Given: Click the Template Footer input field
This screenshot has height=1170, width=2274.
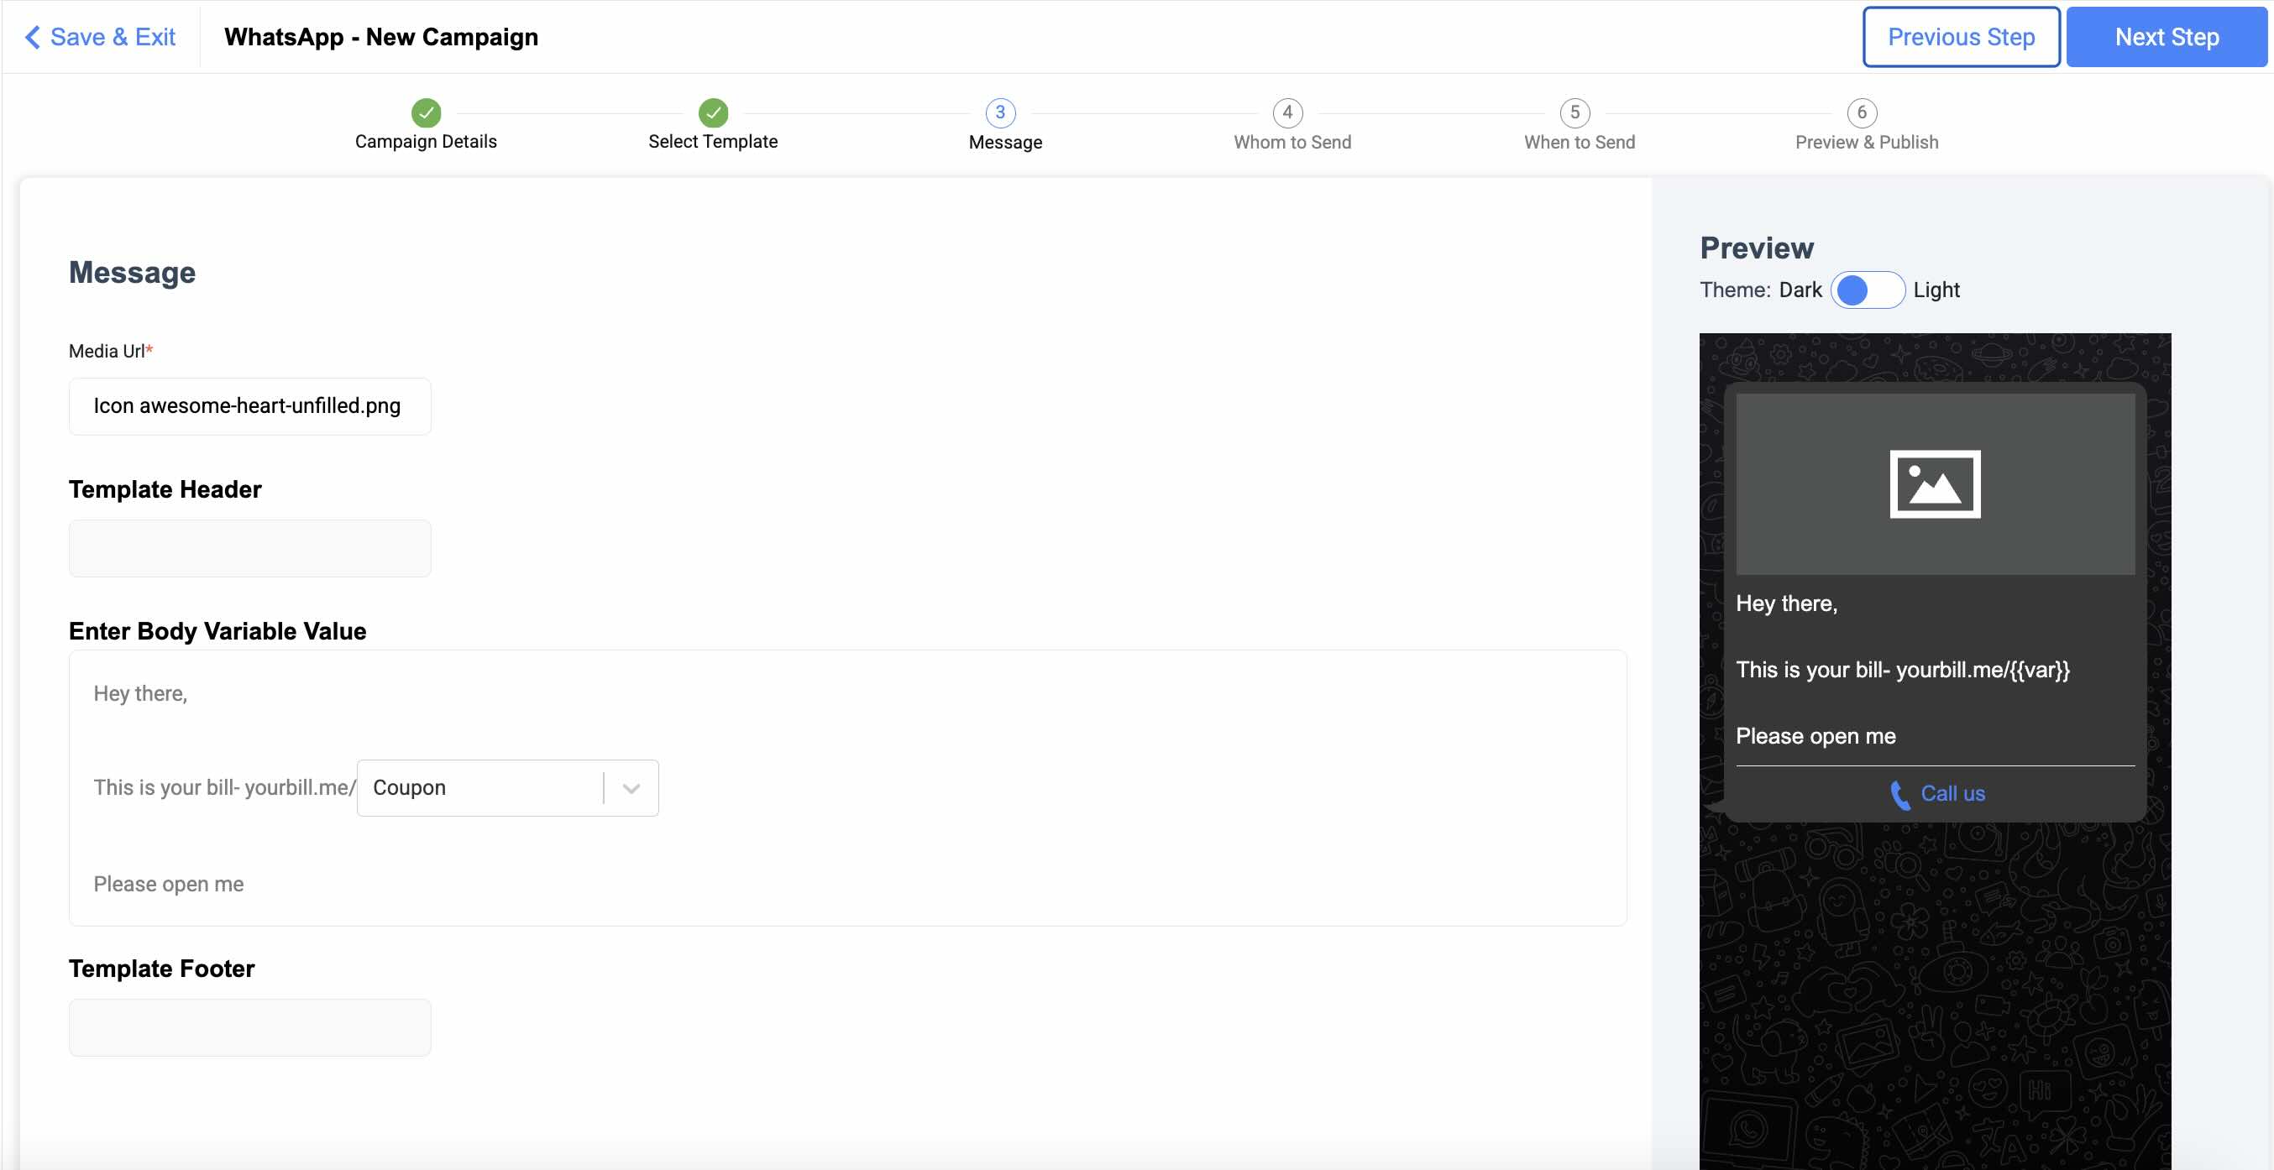Looking at the screenshot, I should (x=250, y=1028).
